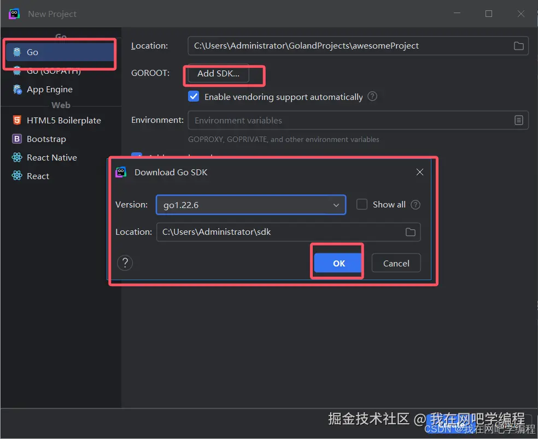
Task: Click the Bootstrap B icon
Action: [17, 139]
